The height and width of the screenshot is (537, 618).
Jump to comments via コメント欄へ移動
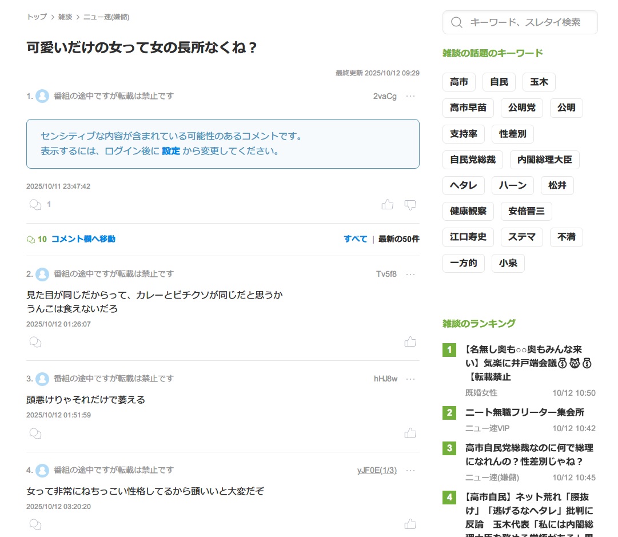point(83,239)
